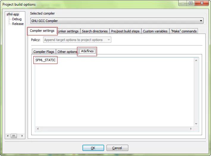211x156 pixels.
Task: Switch to Linker settings tab
Action: coord(68,31)
